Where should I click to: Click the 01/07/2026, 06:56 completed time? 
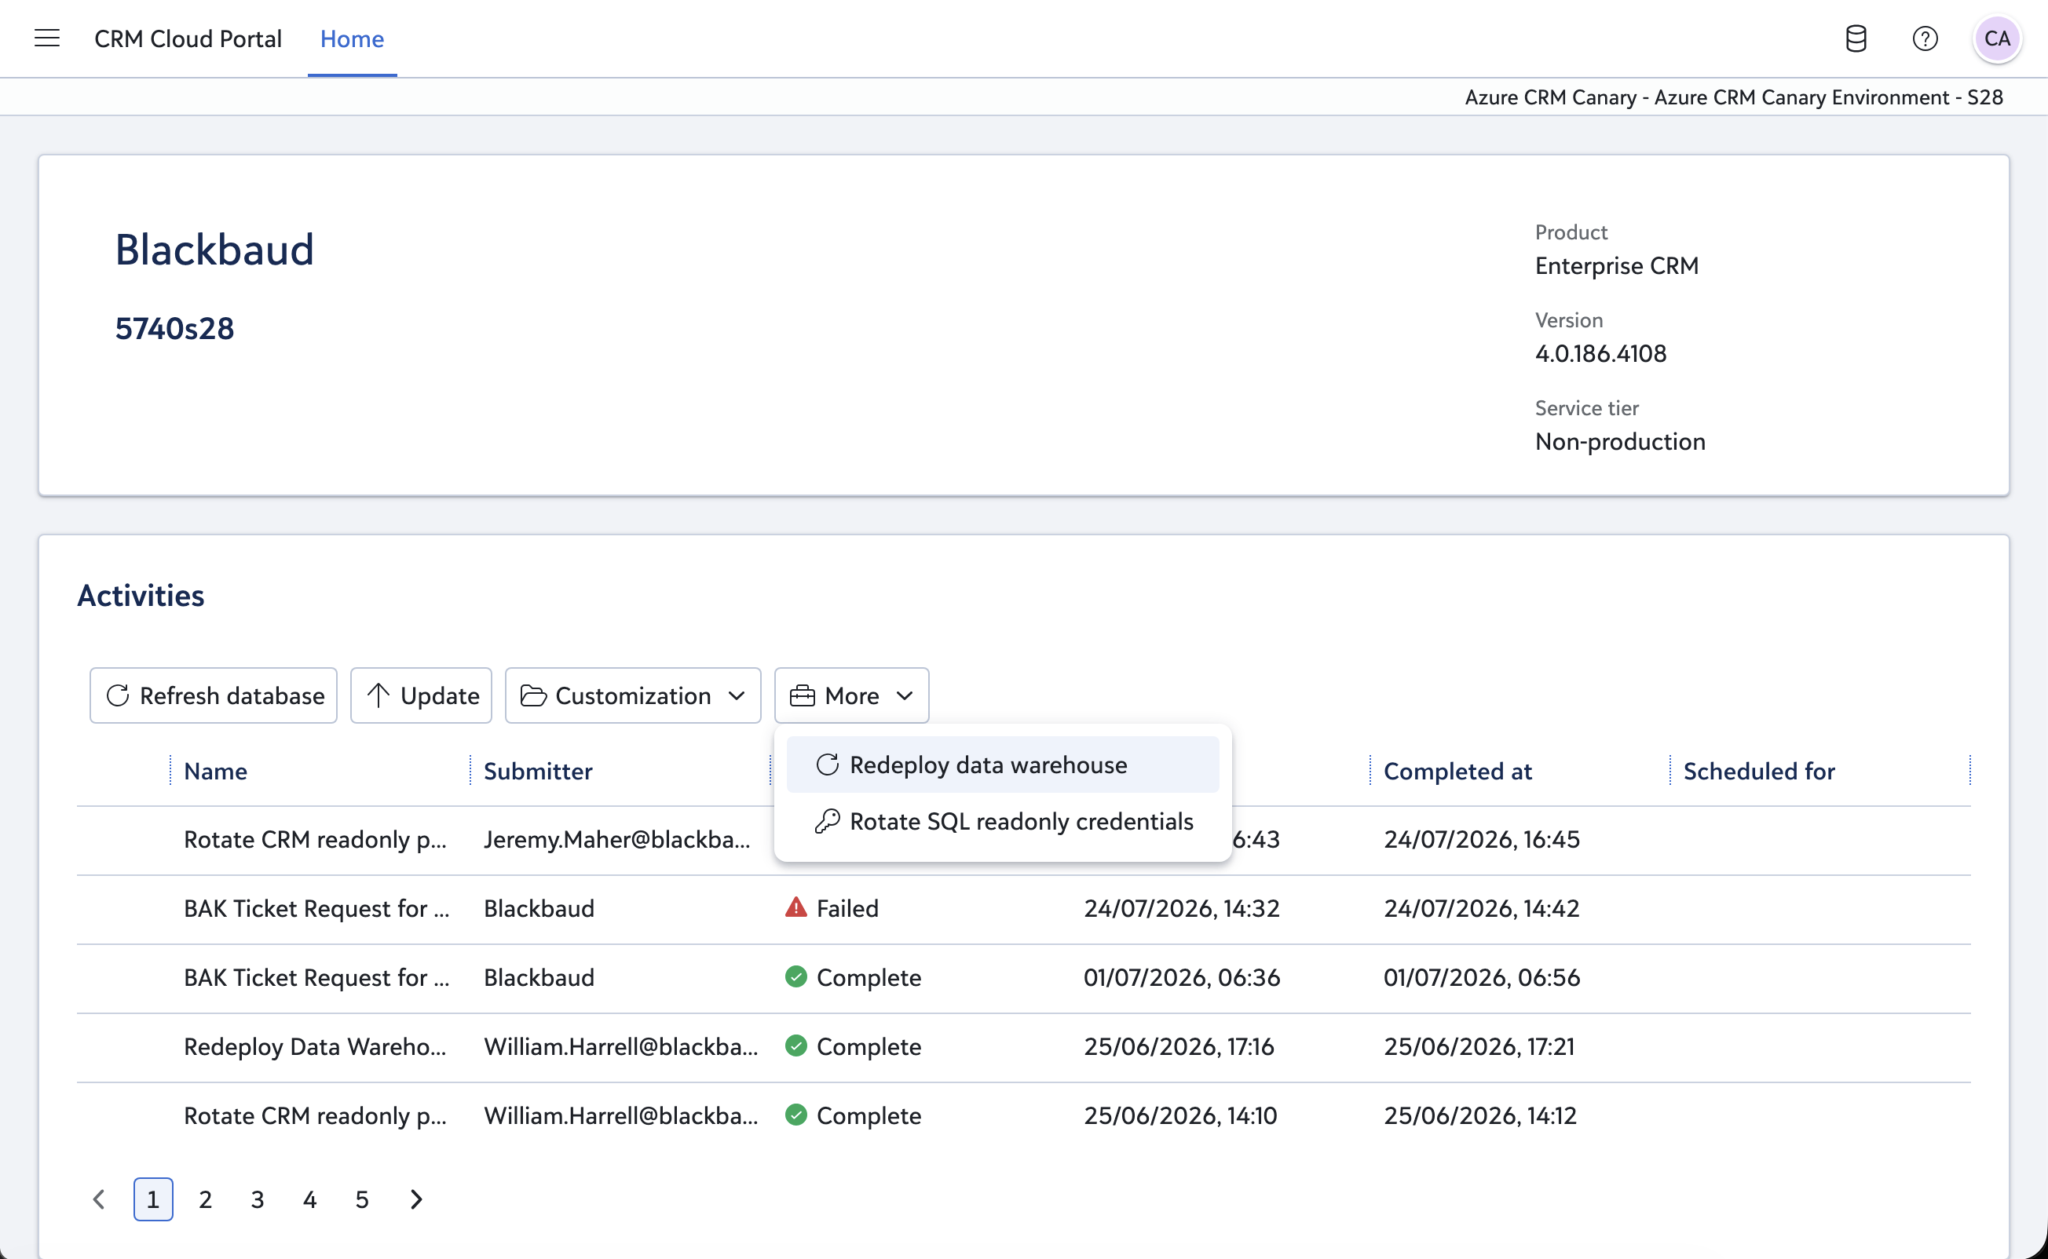pos(1482,976)
